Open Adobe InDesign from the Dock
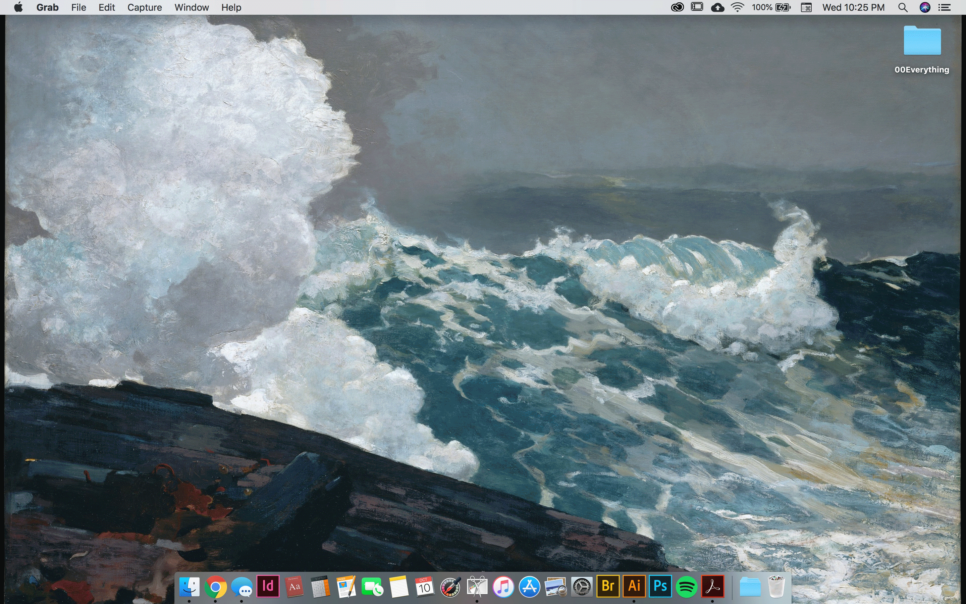The width and height of the screenshot is (966, 604). (x=268, y=587)
